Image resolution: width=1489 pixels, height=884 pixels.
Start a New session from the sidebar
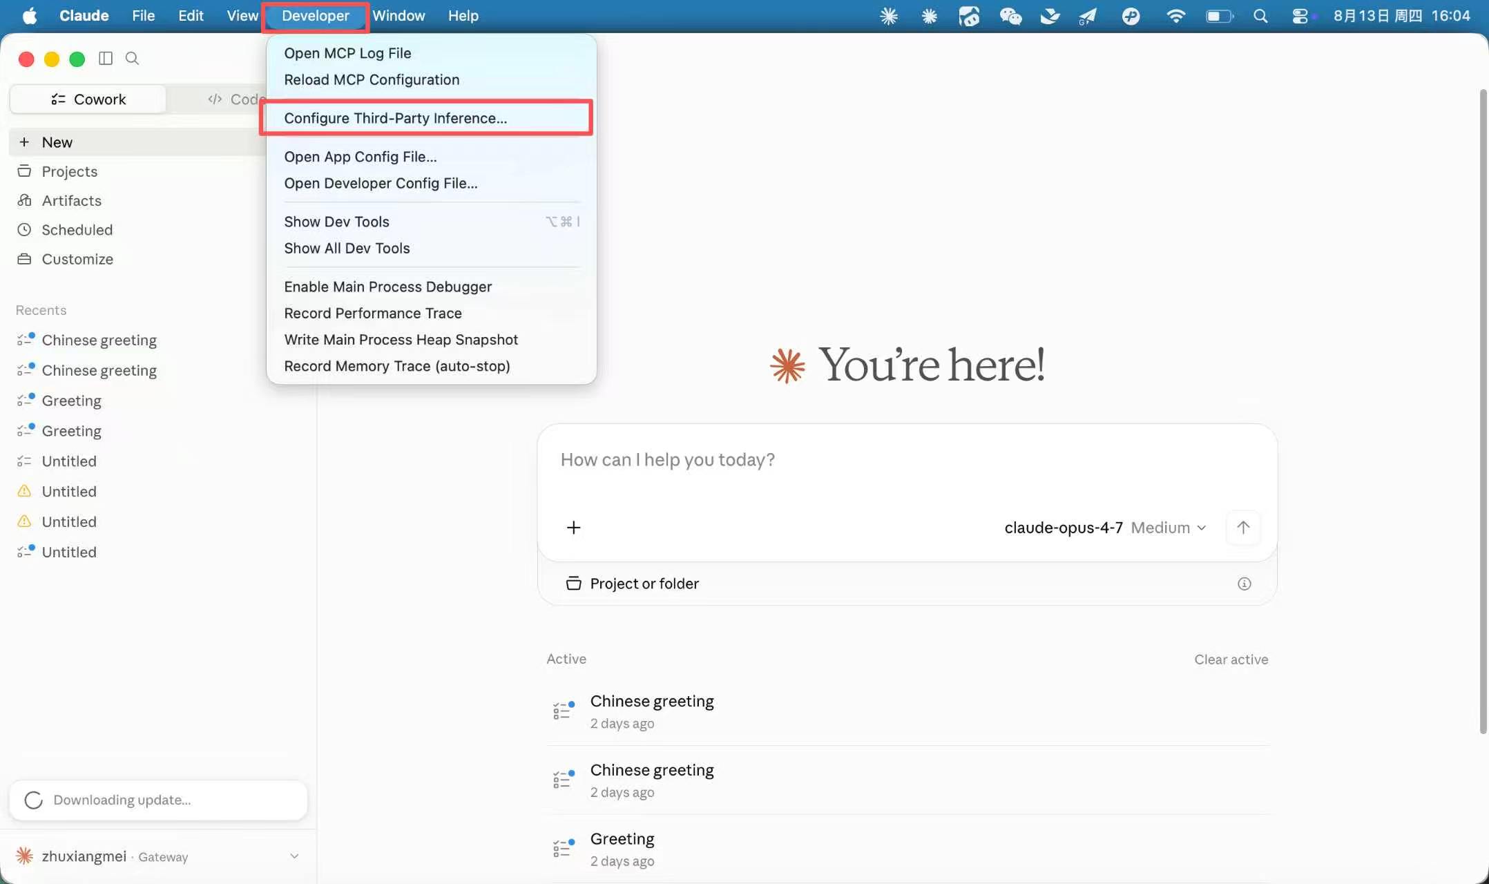coord(137,142)
